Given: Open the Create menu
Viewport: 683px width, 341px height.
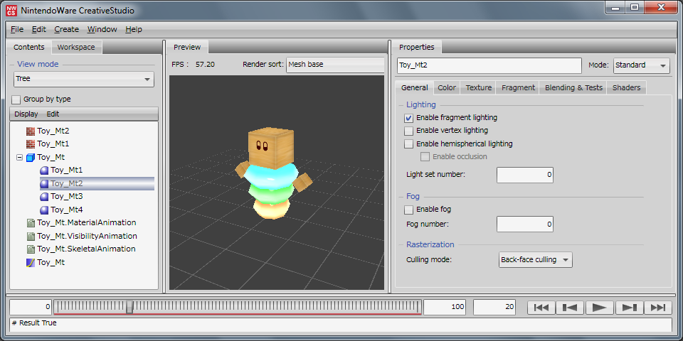Looking at the screenshot, I should click(66, 29).
